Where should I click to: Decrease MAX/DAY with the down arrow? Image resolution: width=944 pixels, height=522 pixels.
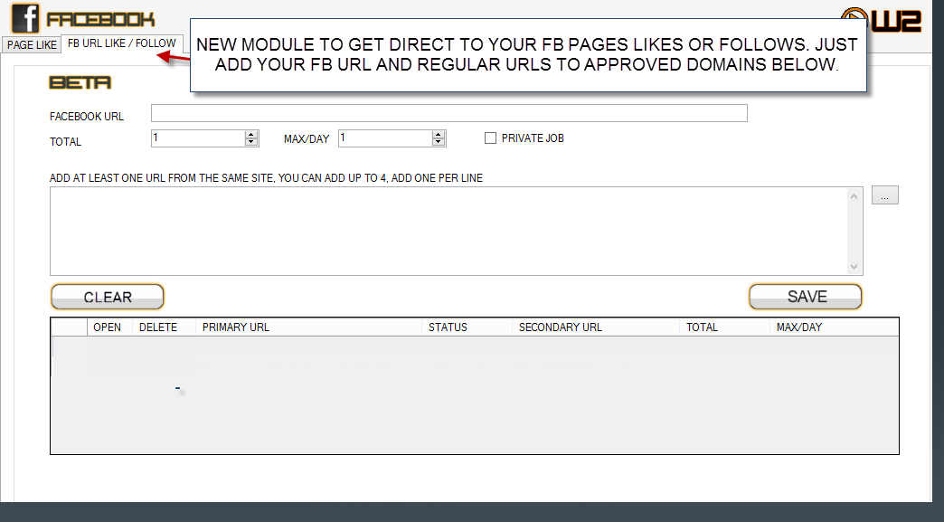pos(439,142)
